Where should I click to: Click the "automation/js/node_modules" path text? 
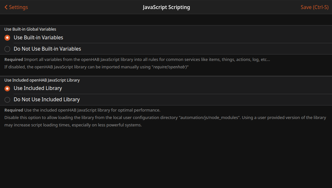(x=210, y=118)
